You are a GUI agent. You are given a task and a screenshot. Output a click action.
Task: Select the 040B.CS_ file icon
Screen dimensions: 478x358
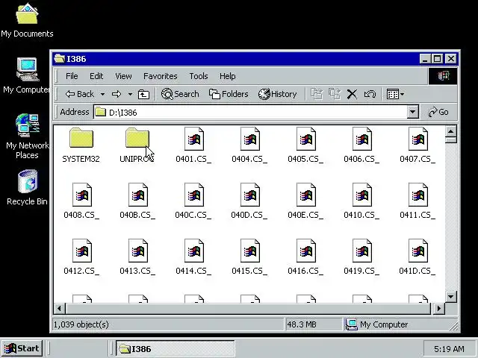[x=137, y=195]
